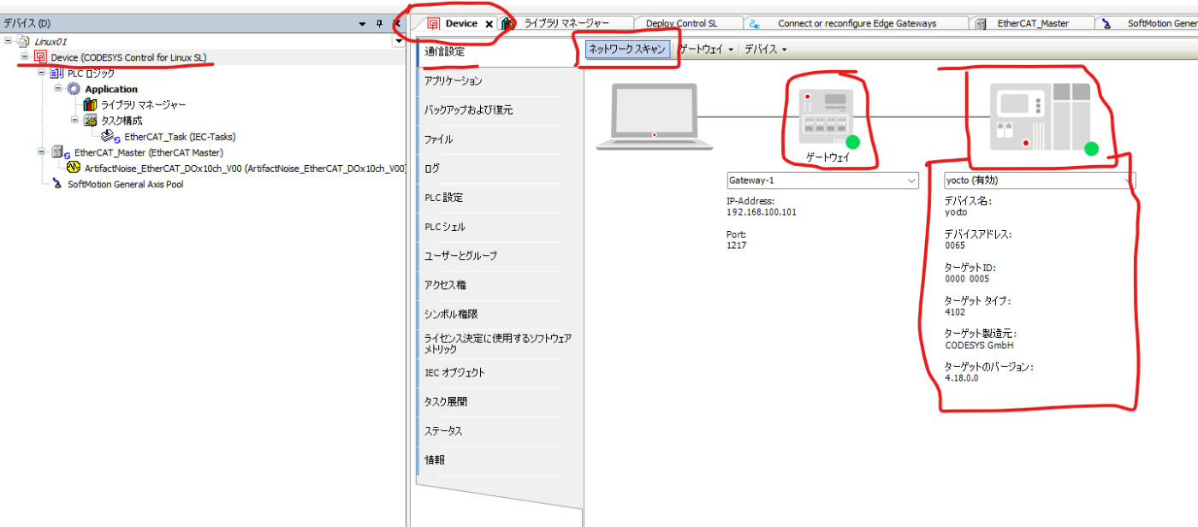
Task: Select the バックアップおよび復元 side tab
Action: coord(500,110)
